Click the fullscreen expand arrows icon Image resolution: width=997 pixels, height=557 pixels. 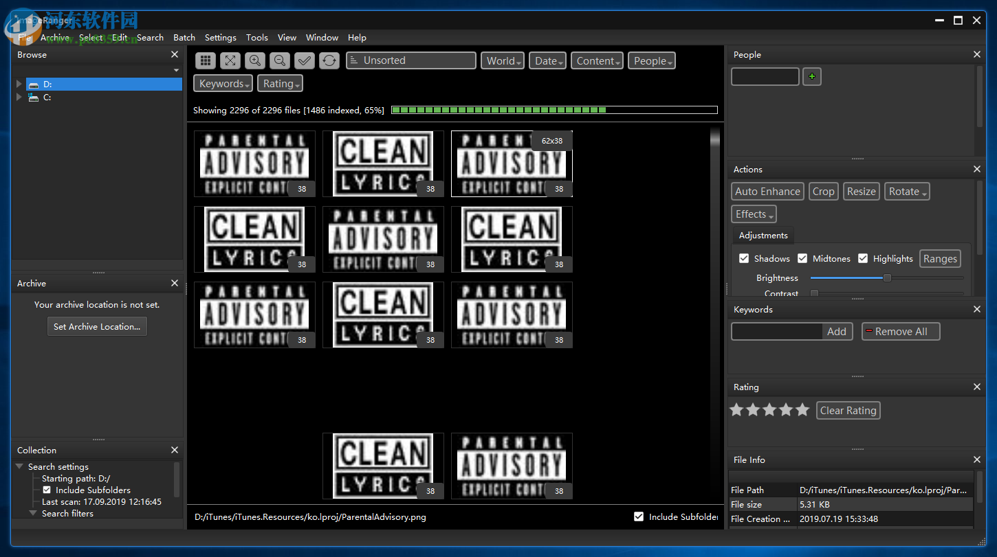tap(230, 60)
